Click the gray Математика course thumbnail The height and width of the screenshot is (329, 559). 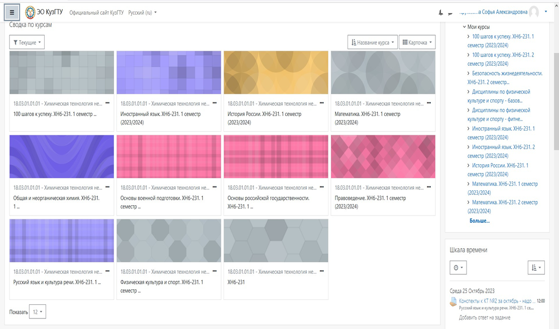click(383, 72)
